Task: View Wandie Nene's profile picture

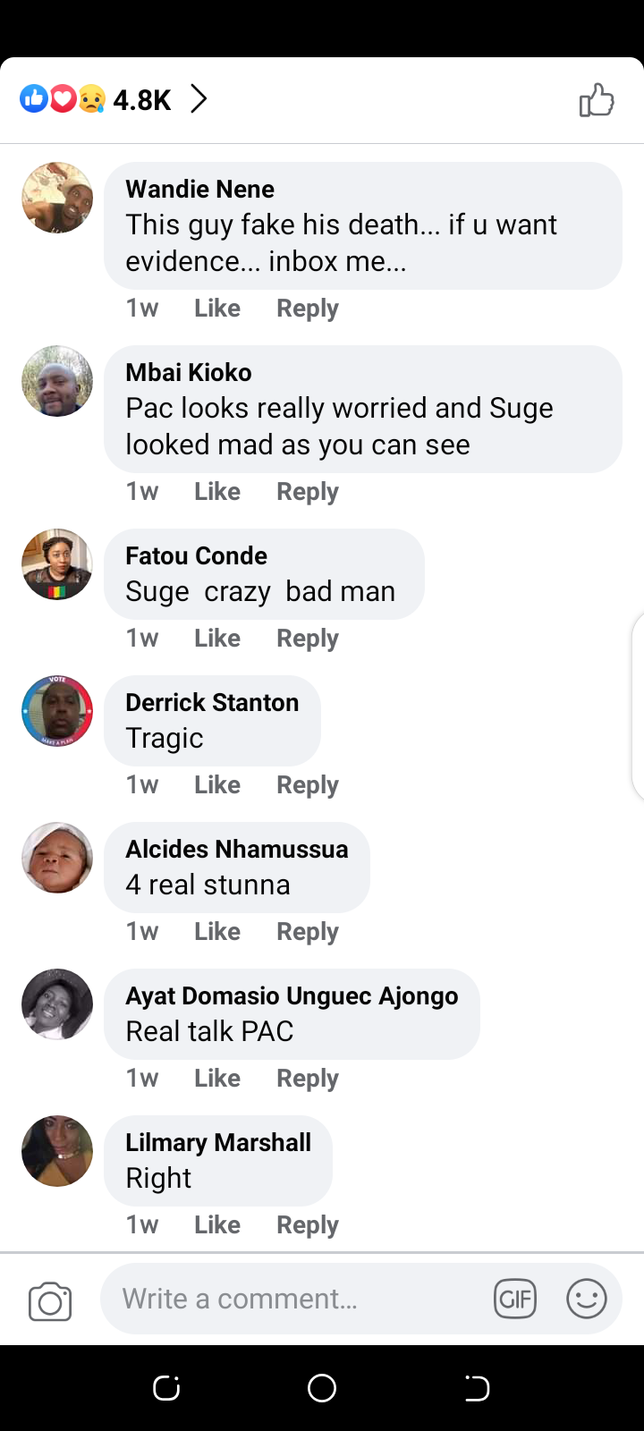Action: tap(57, 198)
